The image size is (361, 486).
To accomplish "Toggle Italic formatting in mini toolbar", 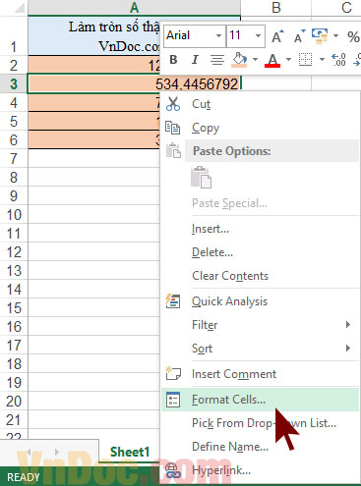I will (195, 60).
